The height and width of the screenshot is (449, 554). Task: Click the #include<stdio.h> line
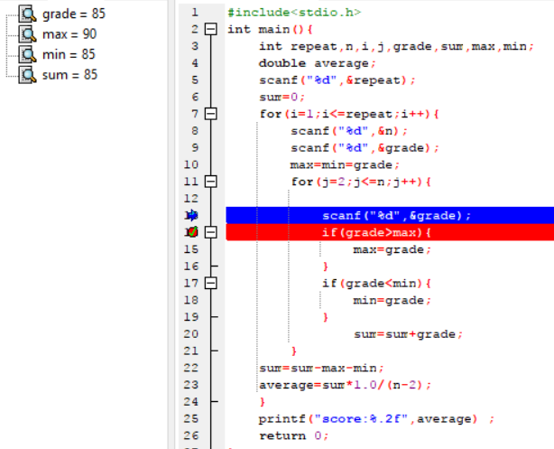(x=294, y=13)
